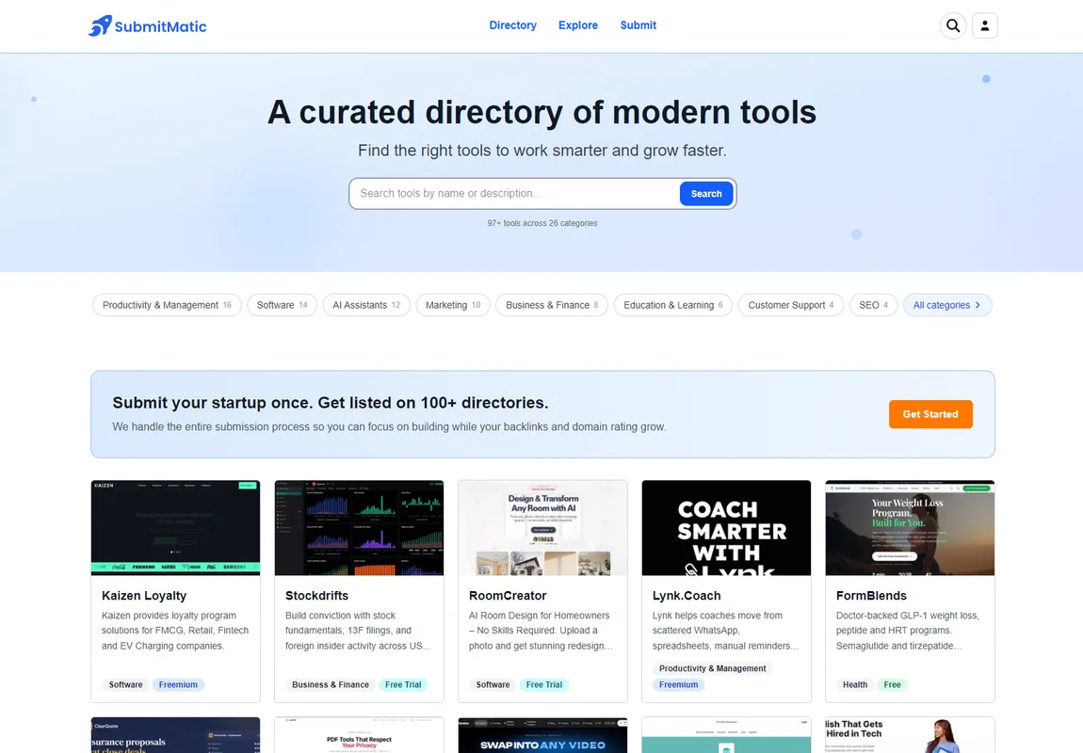Select the SEO category pill

coord(873,305)
